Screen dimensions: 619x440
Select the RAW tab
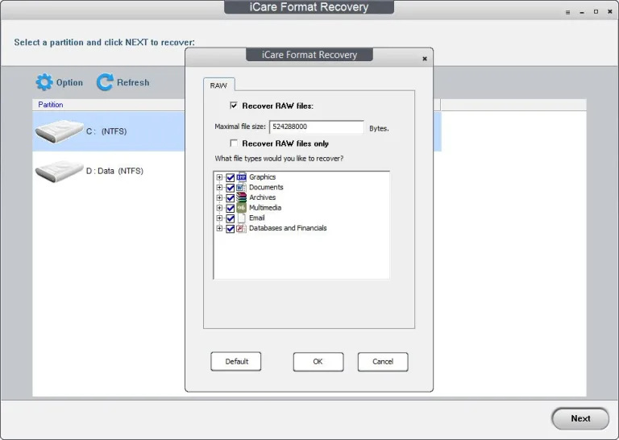coord(218,85)
